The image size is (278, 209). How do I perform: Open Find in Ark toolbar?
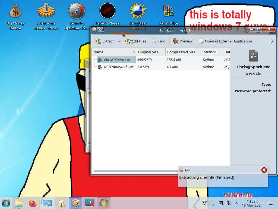(x=159, y=41)
